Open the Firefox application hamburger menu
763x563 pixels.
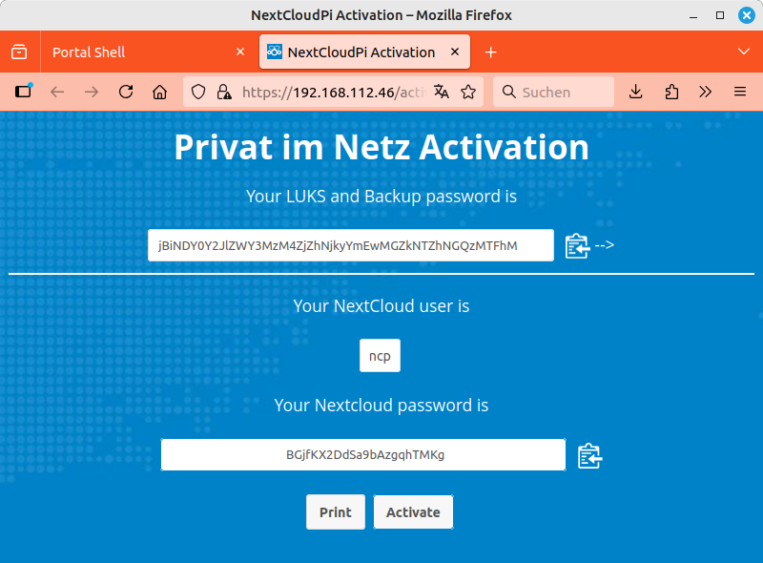pos(740,92)
